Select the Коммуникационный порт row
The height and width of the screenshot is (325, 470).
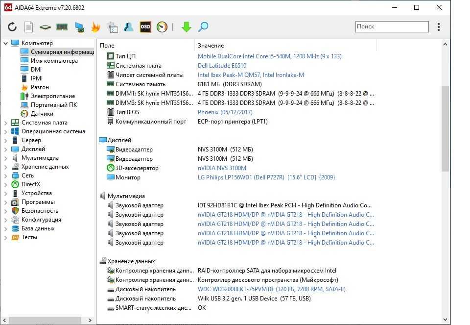pos(237,122)
